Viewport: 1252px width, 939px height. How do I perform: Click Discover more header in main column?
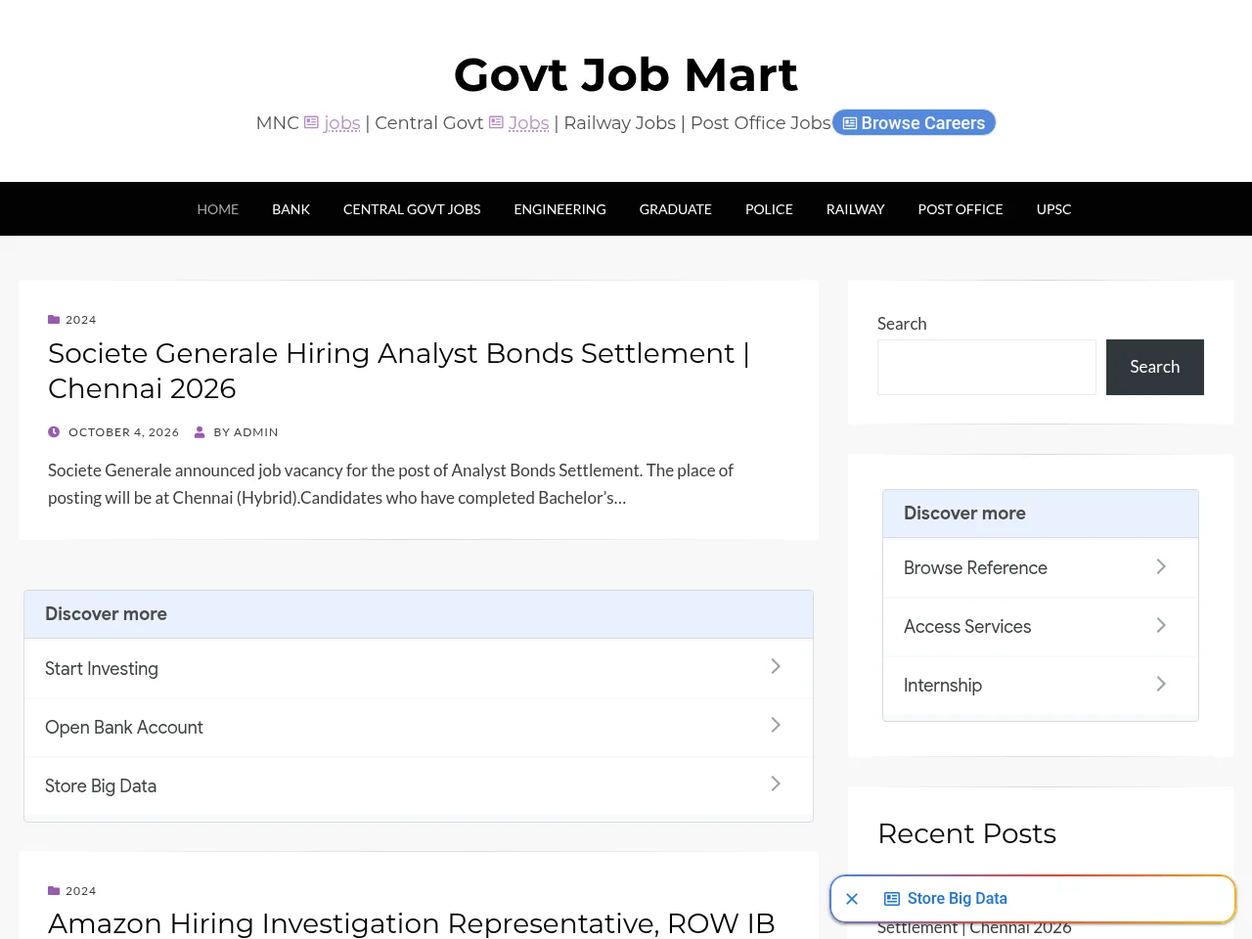tap(106, 614)
